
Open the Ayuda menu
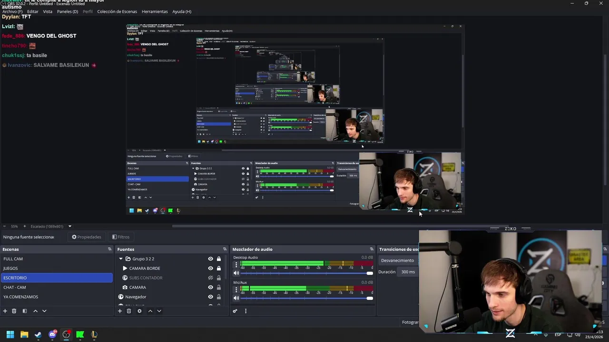(x=182, y=11)
